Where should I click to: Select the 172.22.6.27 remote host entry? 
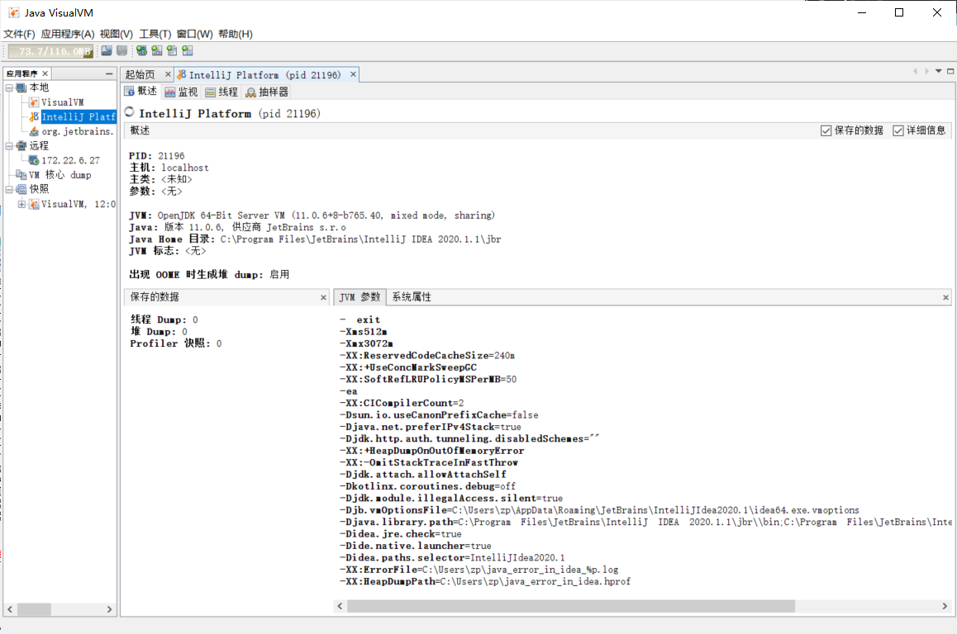pos(70,160)
